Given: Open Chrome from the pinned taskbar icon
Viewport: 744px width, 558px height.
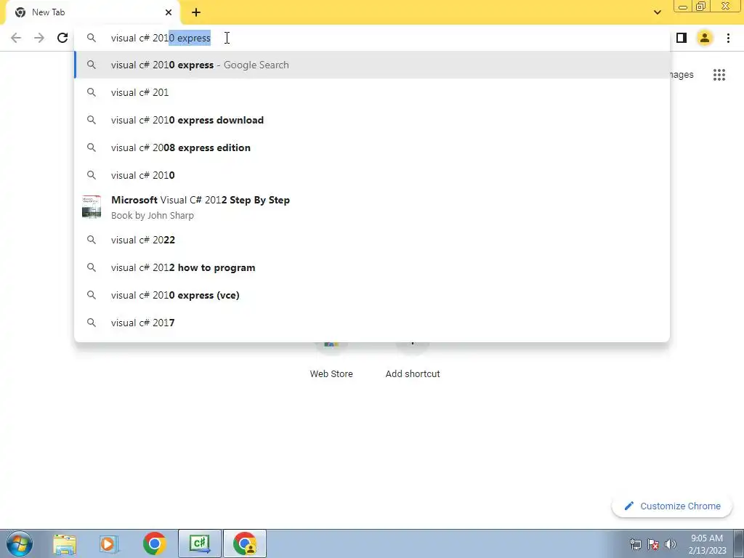Looking at the screenshot, I should coord(154,544).
